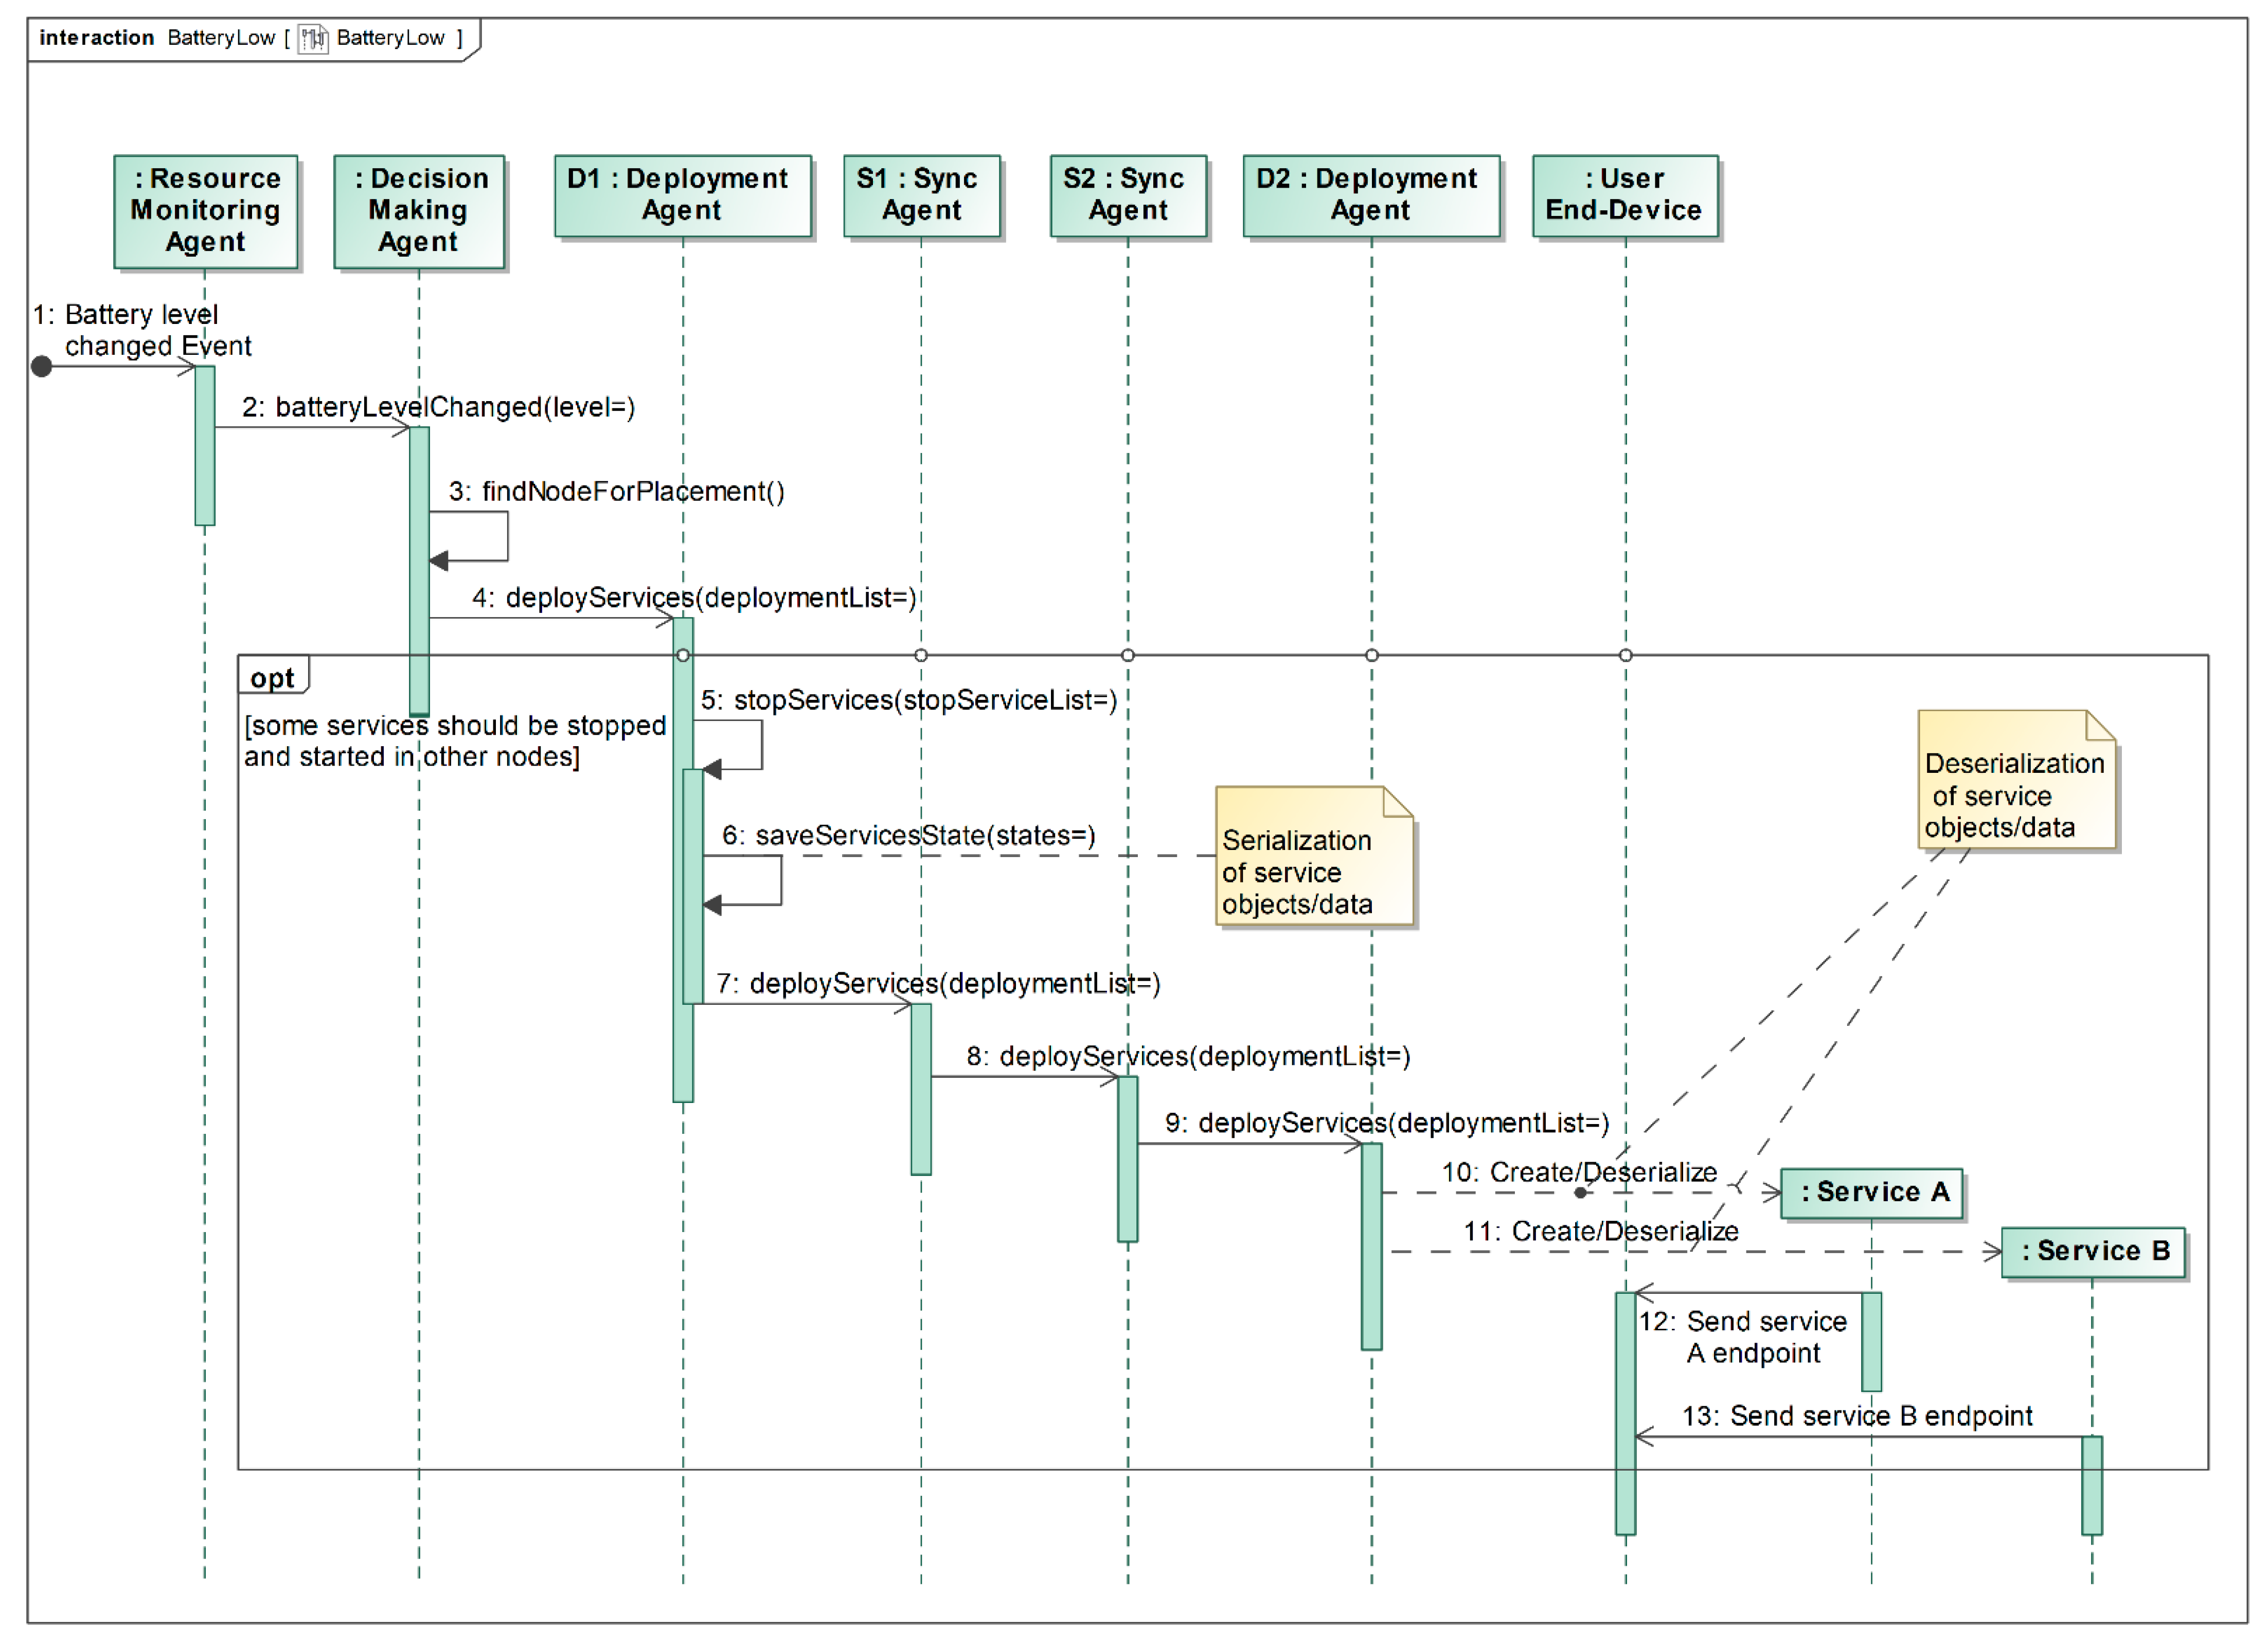
Task: Select message 3: findNodeForPlacement() label
Action: click(x=616, y=492)
